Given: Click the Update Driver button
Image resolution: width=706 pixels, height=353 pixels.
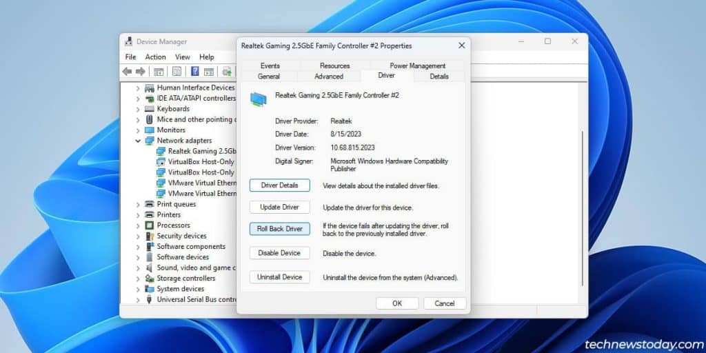Looking at the screenshot, I should [x=279, y=207].
